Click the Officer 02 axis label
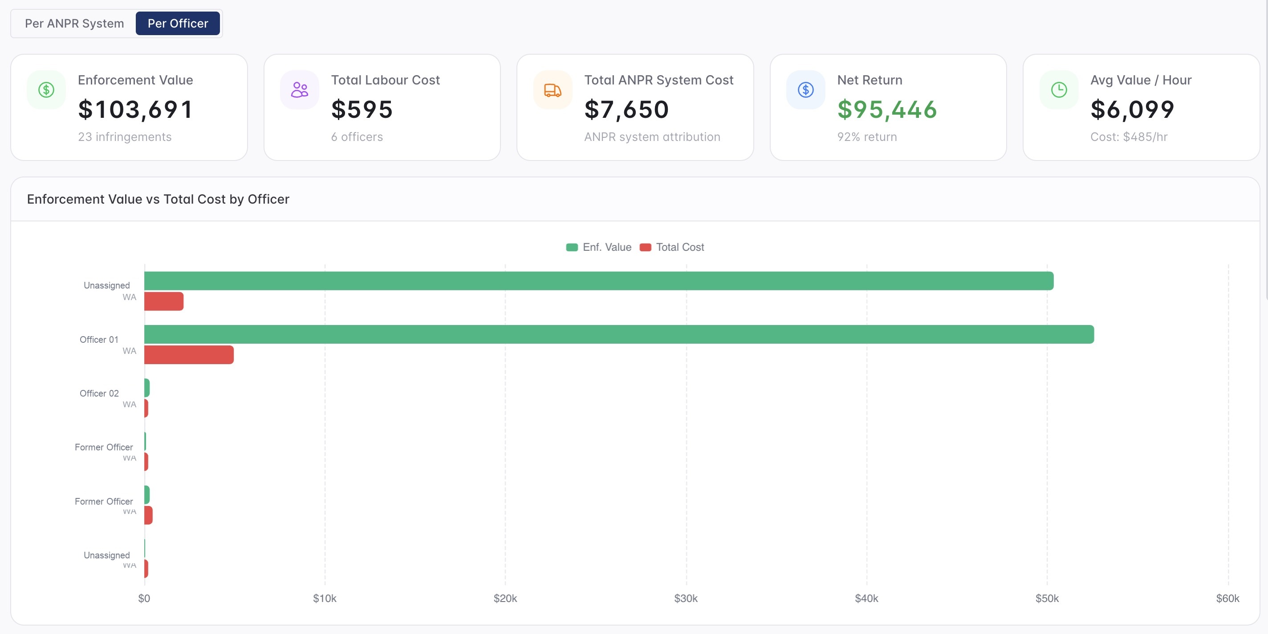Image resolution: width=1268 pixels, height=634 pixels. point(99,393)
